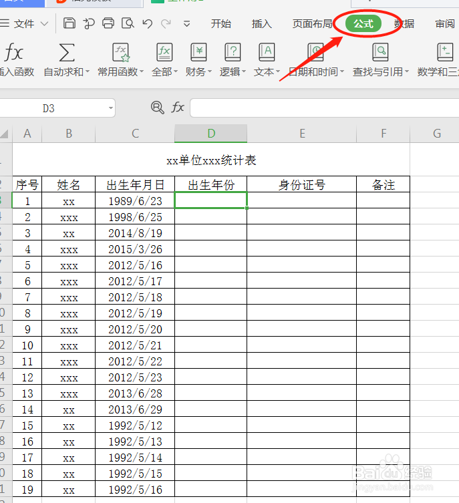Open the 财务 functions icon
Viewport: 459px width, 503px height.
pyautogui.click(x=198, y=52)
